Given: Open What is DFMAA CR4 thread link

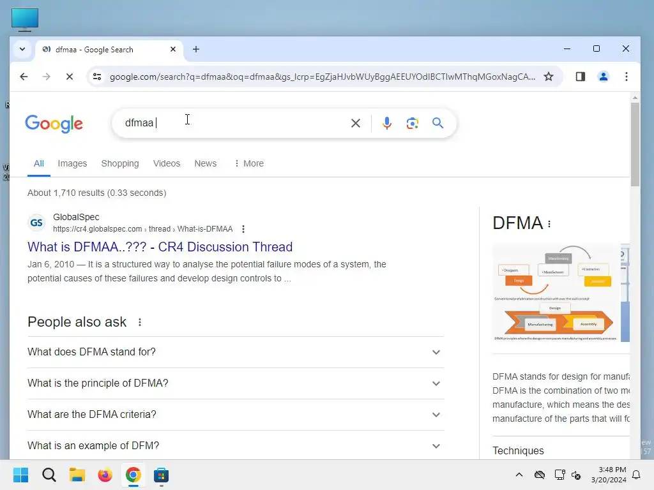Looking at the screenshot, I should [160, 247].
